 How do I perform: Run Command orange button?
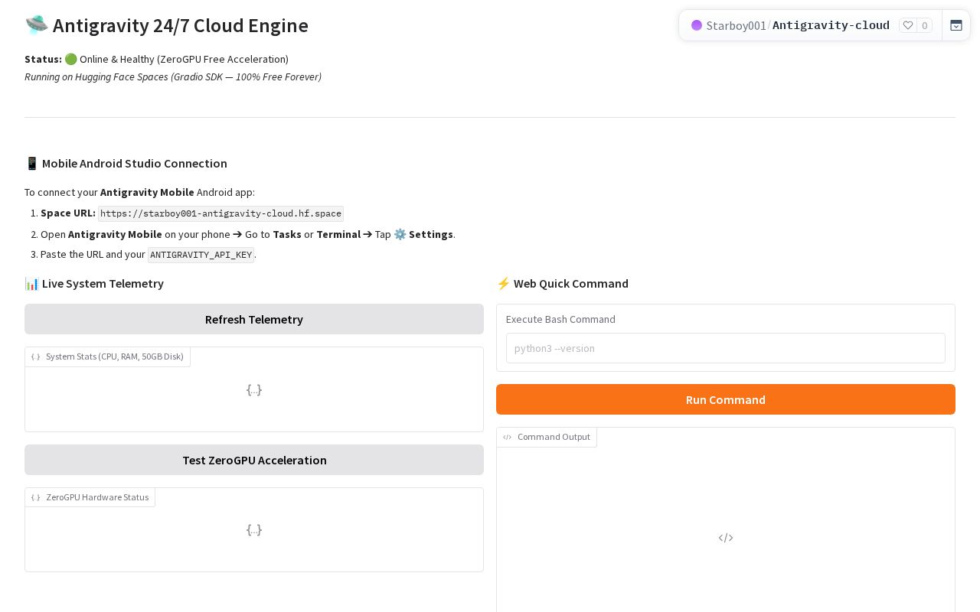point(726,399)
